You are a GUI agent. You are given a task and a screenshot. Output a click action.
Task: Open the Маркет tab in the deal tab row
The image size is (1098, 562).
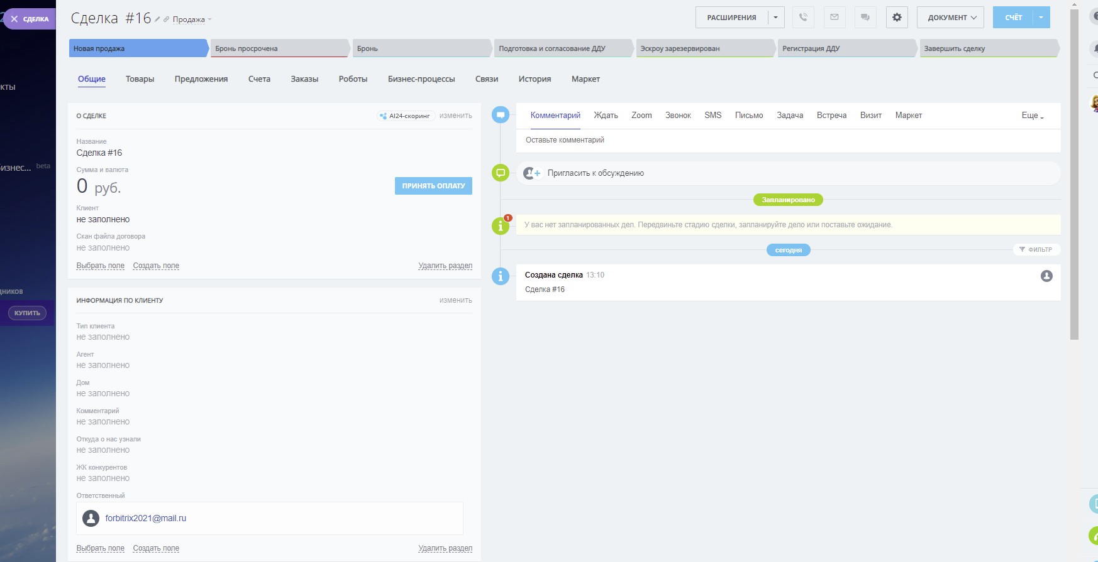585,79
